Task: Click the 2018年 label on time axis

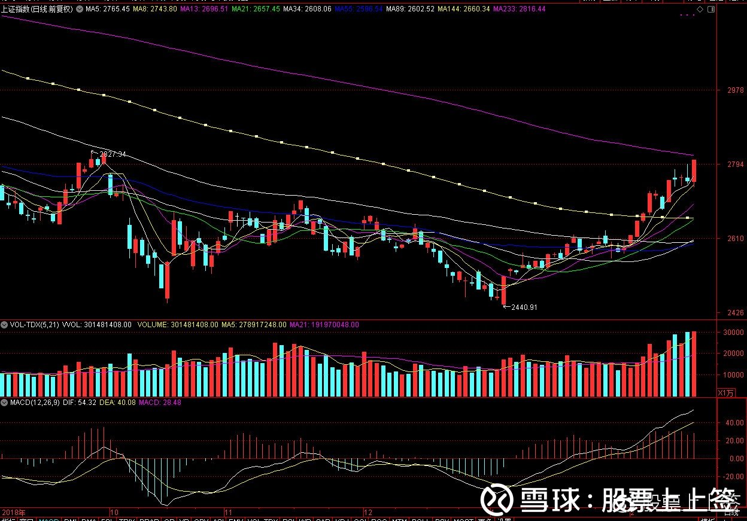Action: point(14,513)
